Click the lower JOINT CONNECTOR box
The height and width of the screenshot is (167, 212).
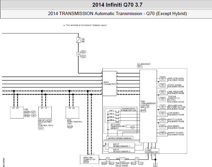click(152, 151)
